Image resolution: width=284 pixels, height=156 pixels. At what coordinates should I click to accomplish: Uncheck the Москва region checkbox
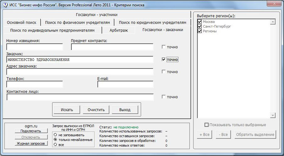coord(199,22)
